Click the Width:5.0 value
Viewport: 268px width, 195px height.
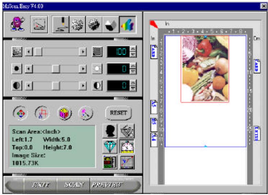(57, 139)
